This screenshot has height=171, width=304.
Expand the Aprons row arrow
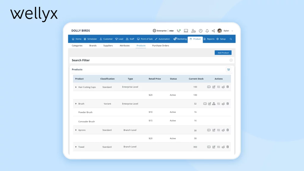(x=76, y=130)
